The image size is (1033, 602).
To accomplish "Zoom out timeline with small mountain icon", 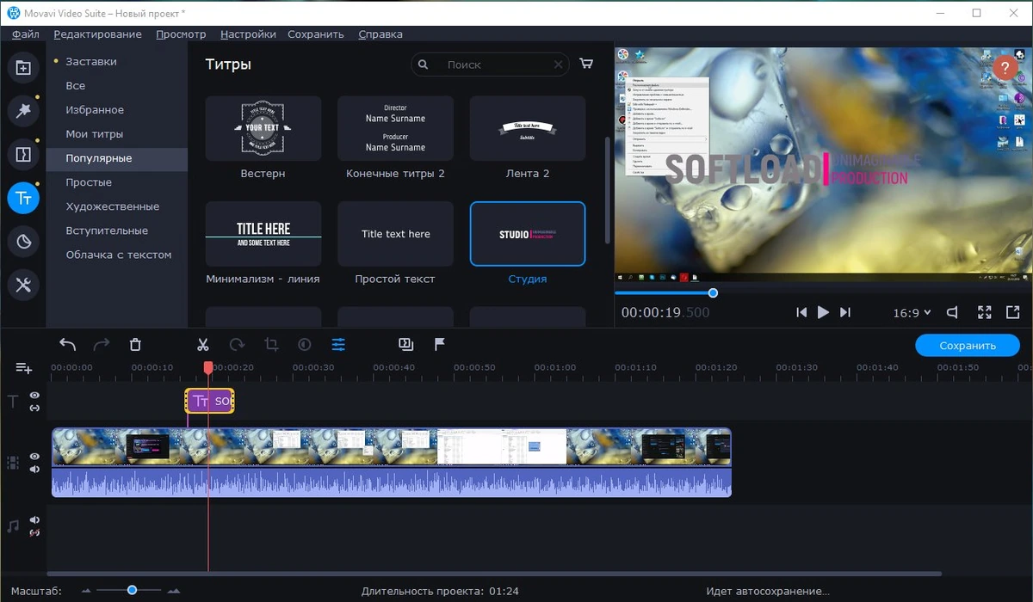I will click(86, 591).
